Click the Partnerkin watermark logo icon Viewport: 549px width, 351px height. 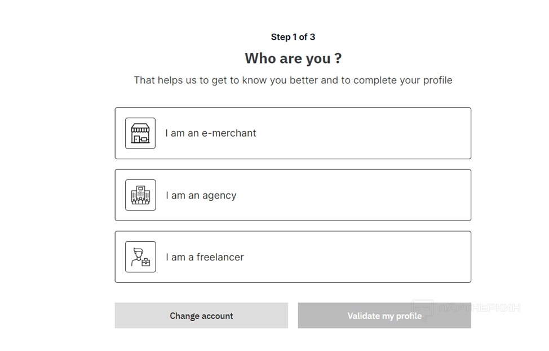pos(423,307)
